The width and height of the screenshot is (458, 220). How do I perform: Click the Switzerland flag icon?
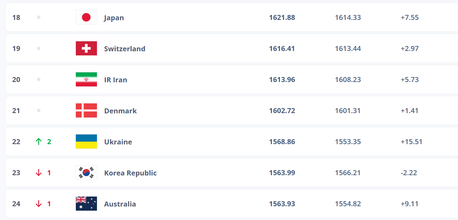click(86, 48)
